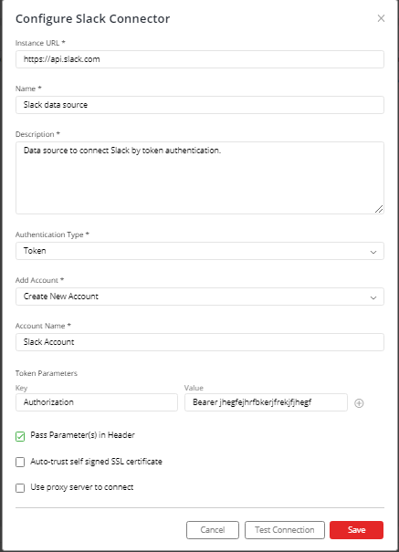Click the 'Name *' field label
The image size is (399, 552).
(x=28, y=89)
